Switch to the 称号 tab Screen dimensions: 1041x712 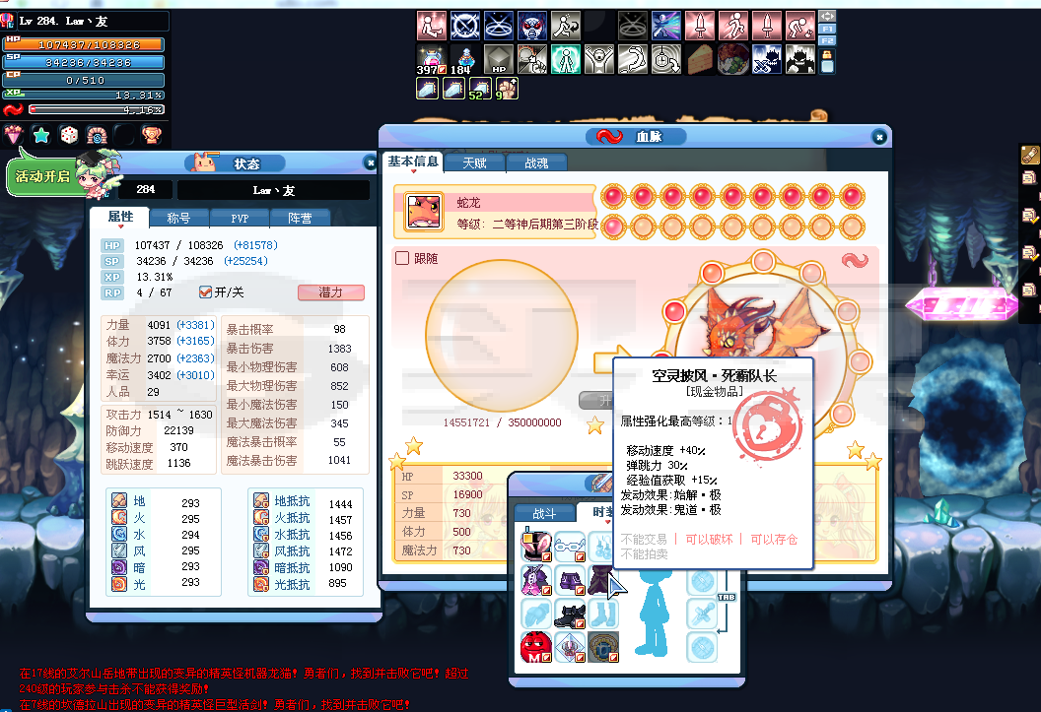click(178, 218)
